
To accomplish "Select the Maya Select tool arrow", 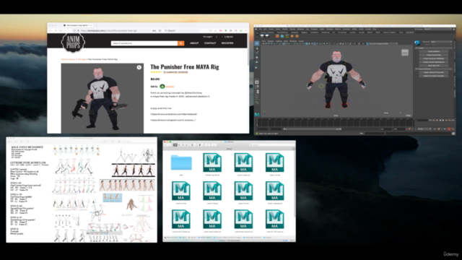I will [x=257, y=43].
